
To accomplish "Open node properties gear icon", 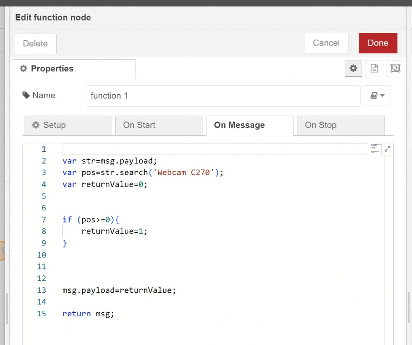I will tap(353, 68).
